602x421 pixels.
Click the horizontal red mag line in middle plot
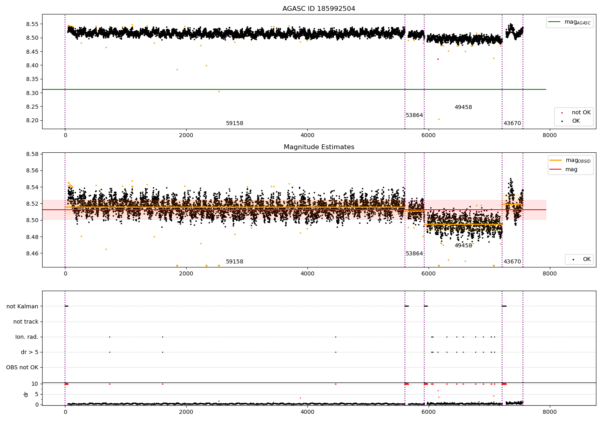(x=294, y=210)
